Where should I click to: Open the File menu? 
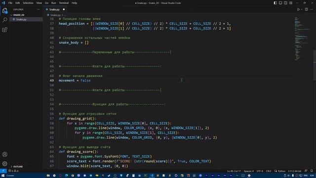[10, 3]
